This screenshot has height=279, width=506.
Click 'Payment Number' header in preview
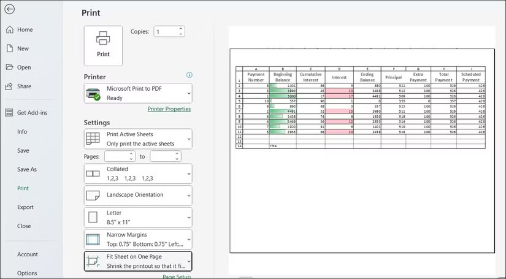click(256, 77)
